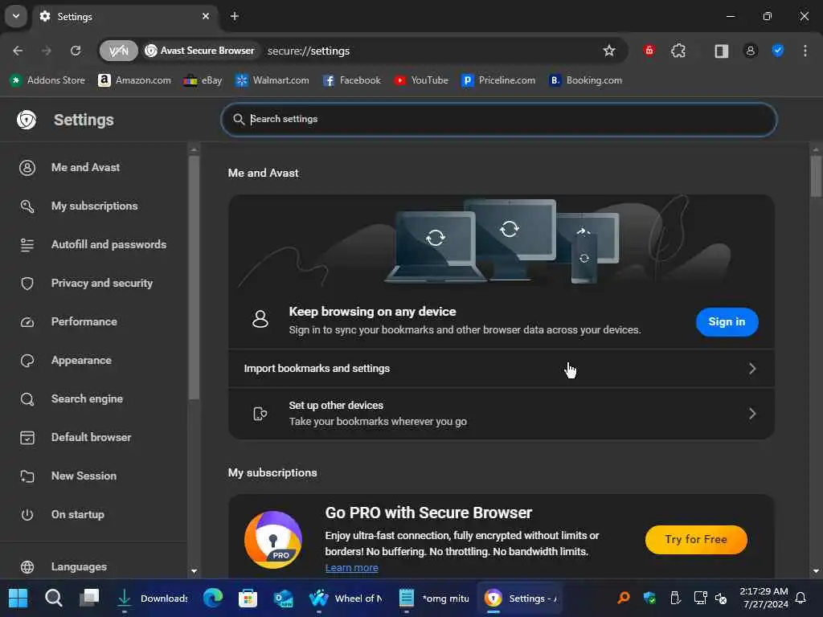The image size is (823, 617).
Task: Open Appearance settings section
Action: pos(95,361)
